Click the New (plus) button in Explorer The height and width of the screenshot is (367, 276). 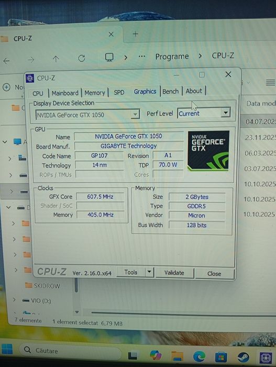pos(7,88)
